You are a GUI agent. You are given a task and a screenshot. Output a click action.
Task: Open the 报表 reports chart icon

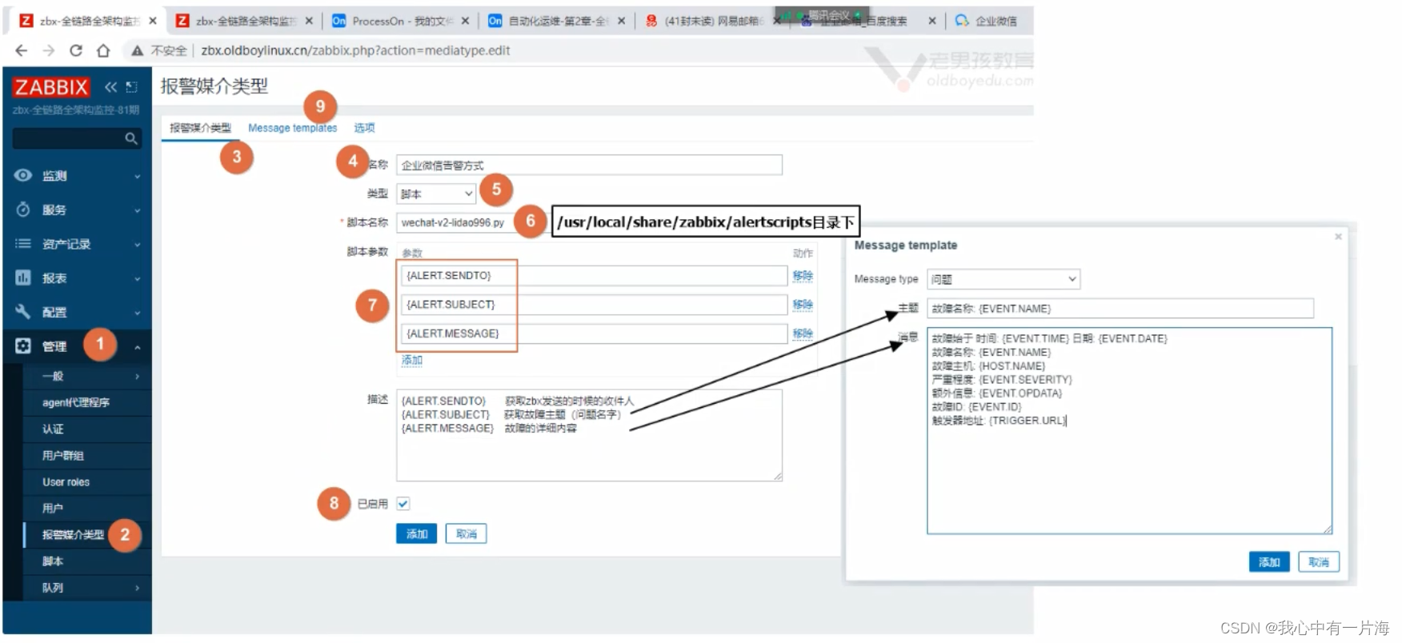click(x=23, y=278)
